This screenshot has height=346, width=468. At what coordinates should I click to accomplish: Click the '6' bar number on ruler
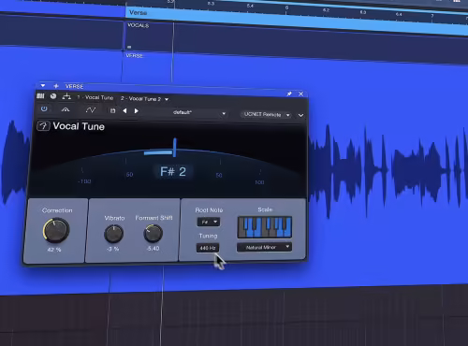pos(286,7)
